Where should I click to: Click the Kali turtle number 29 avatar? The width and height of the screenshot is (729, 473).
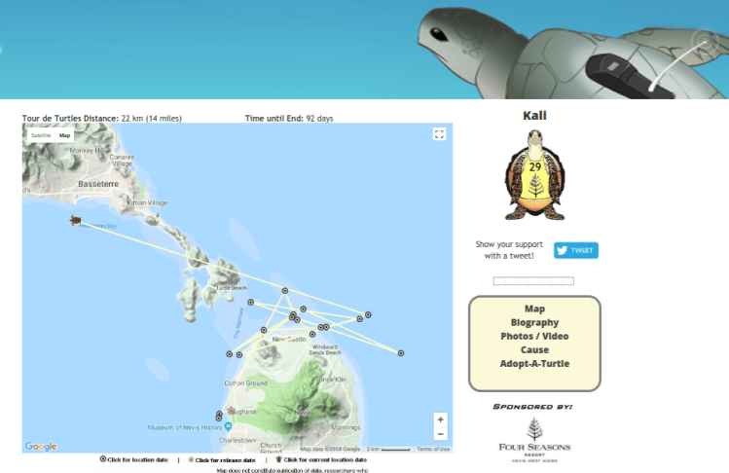(533, 177)
